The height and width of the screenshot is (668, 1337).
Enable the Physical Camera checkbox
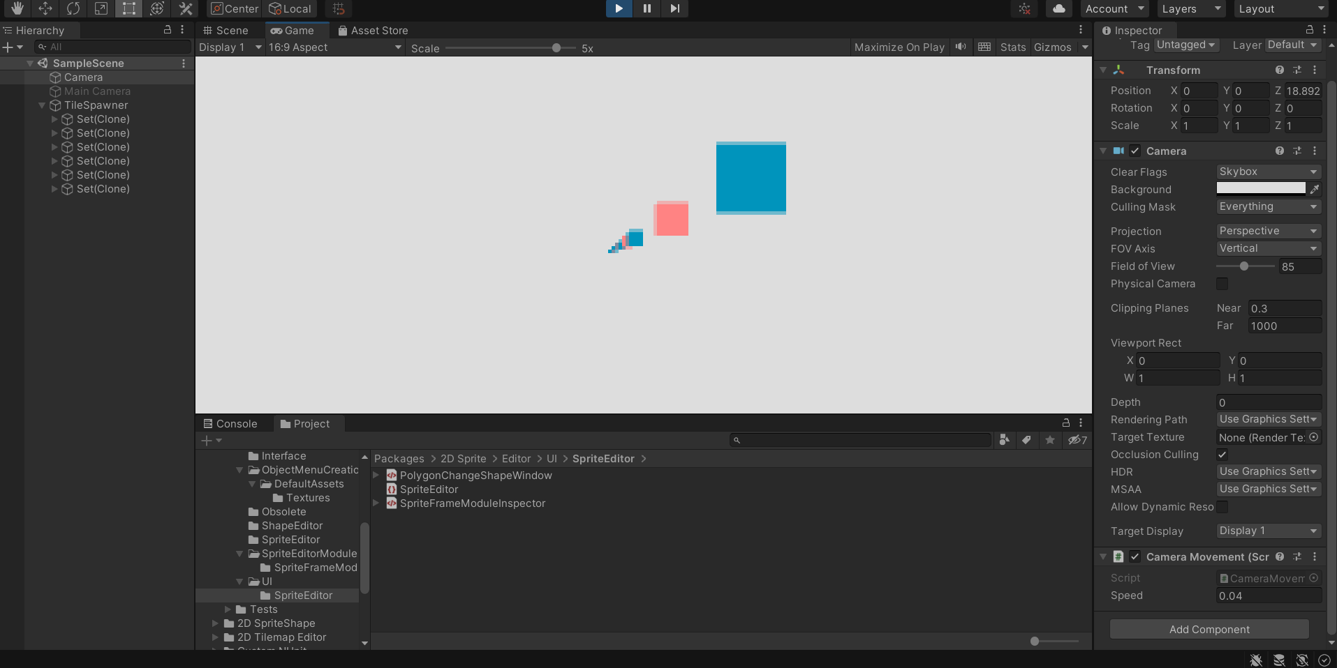pyautogui.click(x=1222, y=284)
